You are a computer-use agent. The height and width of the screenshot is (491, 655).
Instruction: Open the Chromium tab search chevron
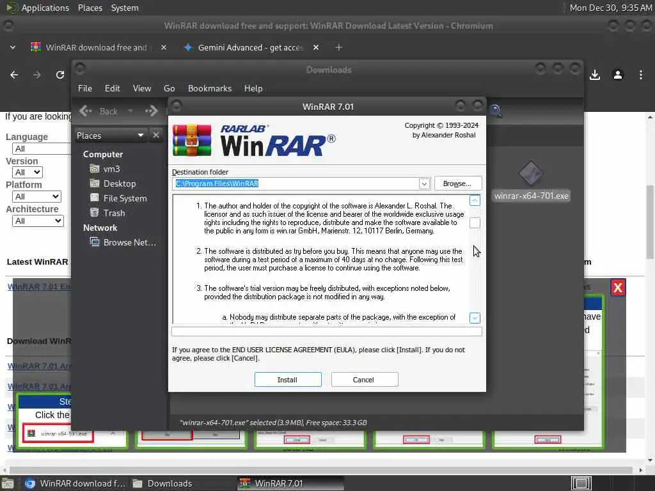point(13,47)
